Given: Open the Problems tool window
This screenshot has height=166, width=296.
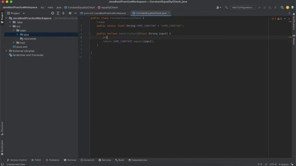Looking at the screenshot, I should (52, 160).
